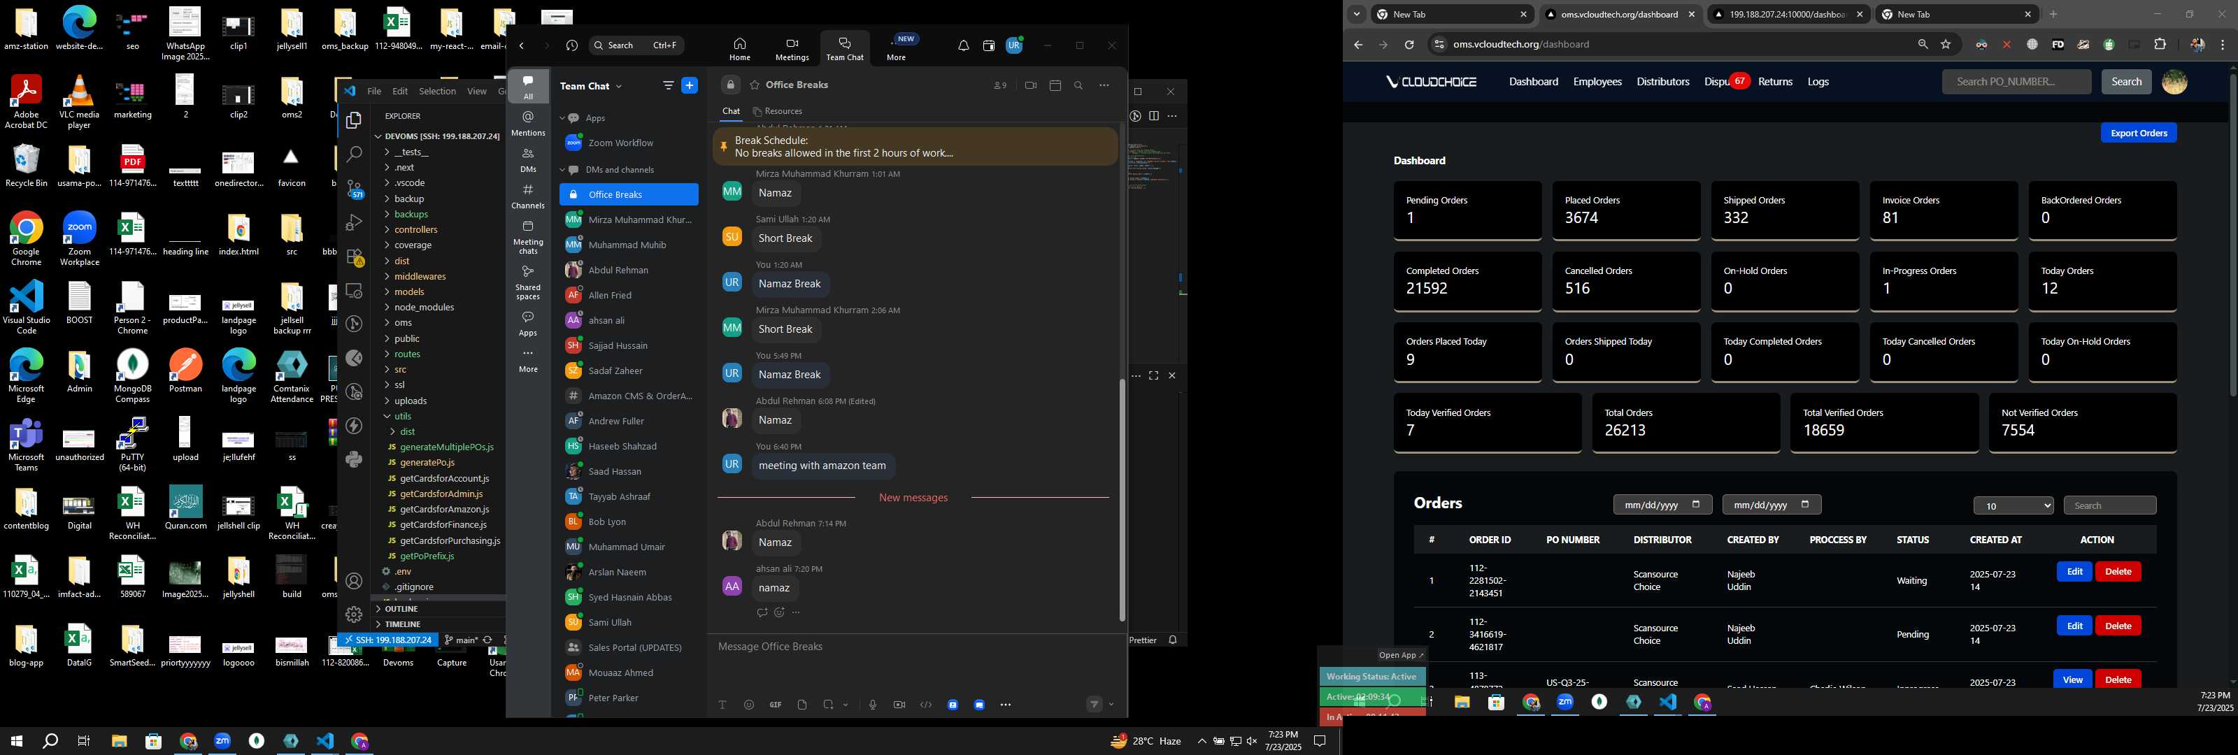The image size is (2238, 755).
Task: Collapse the Apps section in Zoom chat list
Action: 562,118
